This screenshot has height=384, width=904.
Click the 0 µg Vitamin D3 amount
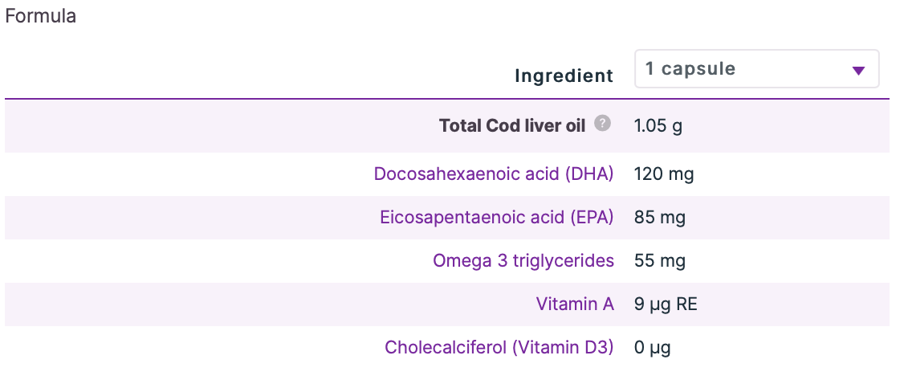point(652,347)
